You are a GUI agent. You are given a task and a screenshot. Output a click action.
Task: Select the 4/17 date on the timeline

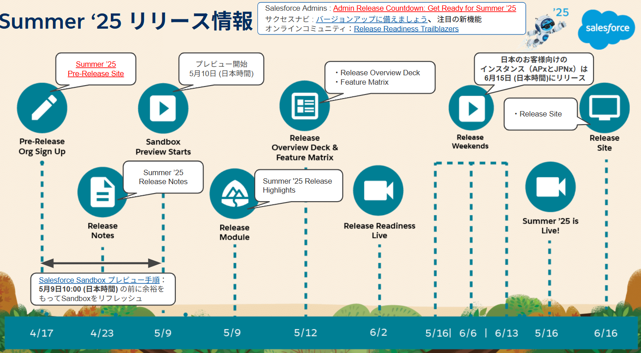[41, 333]
